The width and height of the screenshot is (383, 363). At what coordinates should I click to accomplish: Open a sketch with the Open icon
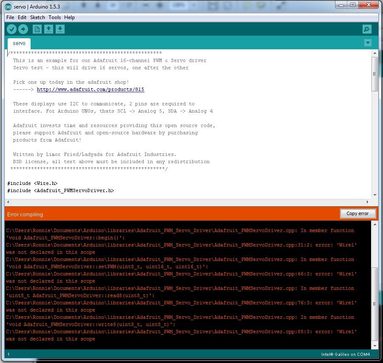(48, 29)
